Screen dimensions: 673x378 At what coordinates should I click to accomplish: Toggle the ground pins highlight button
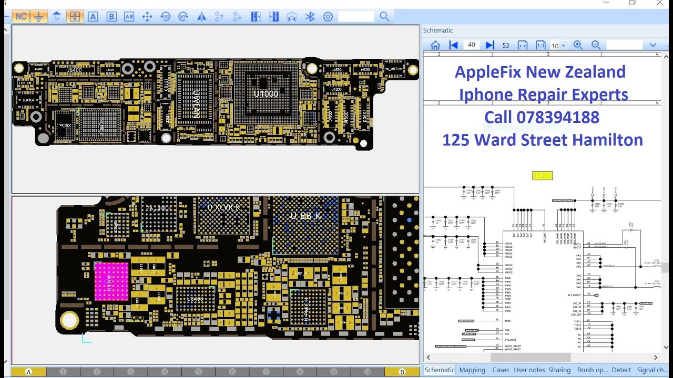pyautogui.click(x=38, y=16)
